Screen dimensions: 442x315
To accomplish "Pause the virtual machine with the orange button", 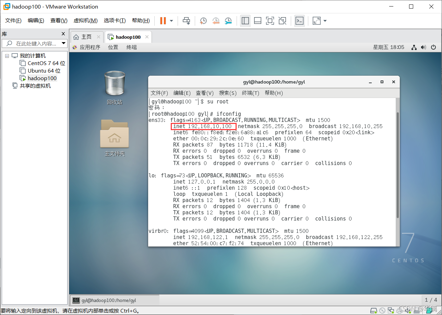I will coord(163,21).
